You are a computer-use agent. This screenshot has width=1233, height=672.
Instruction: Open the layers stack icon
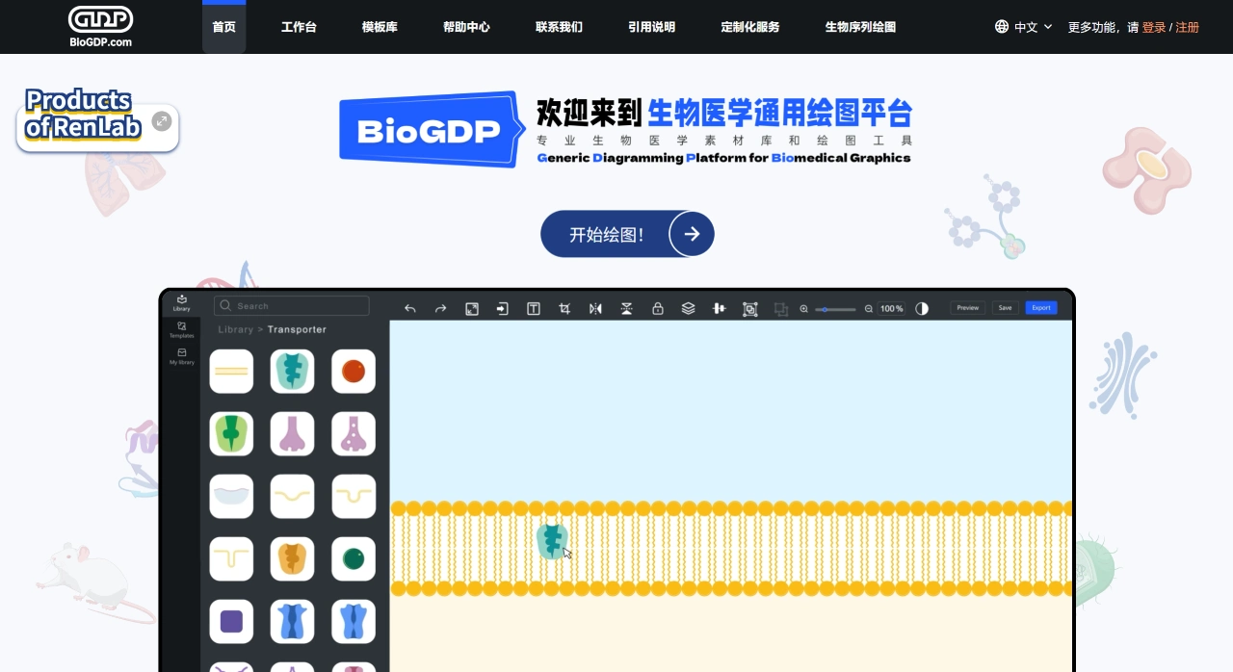688,309
